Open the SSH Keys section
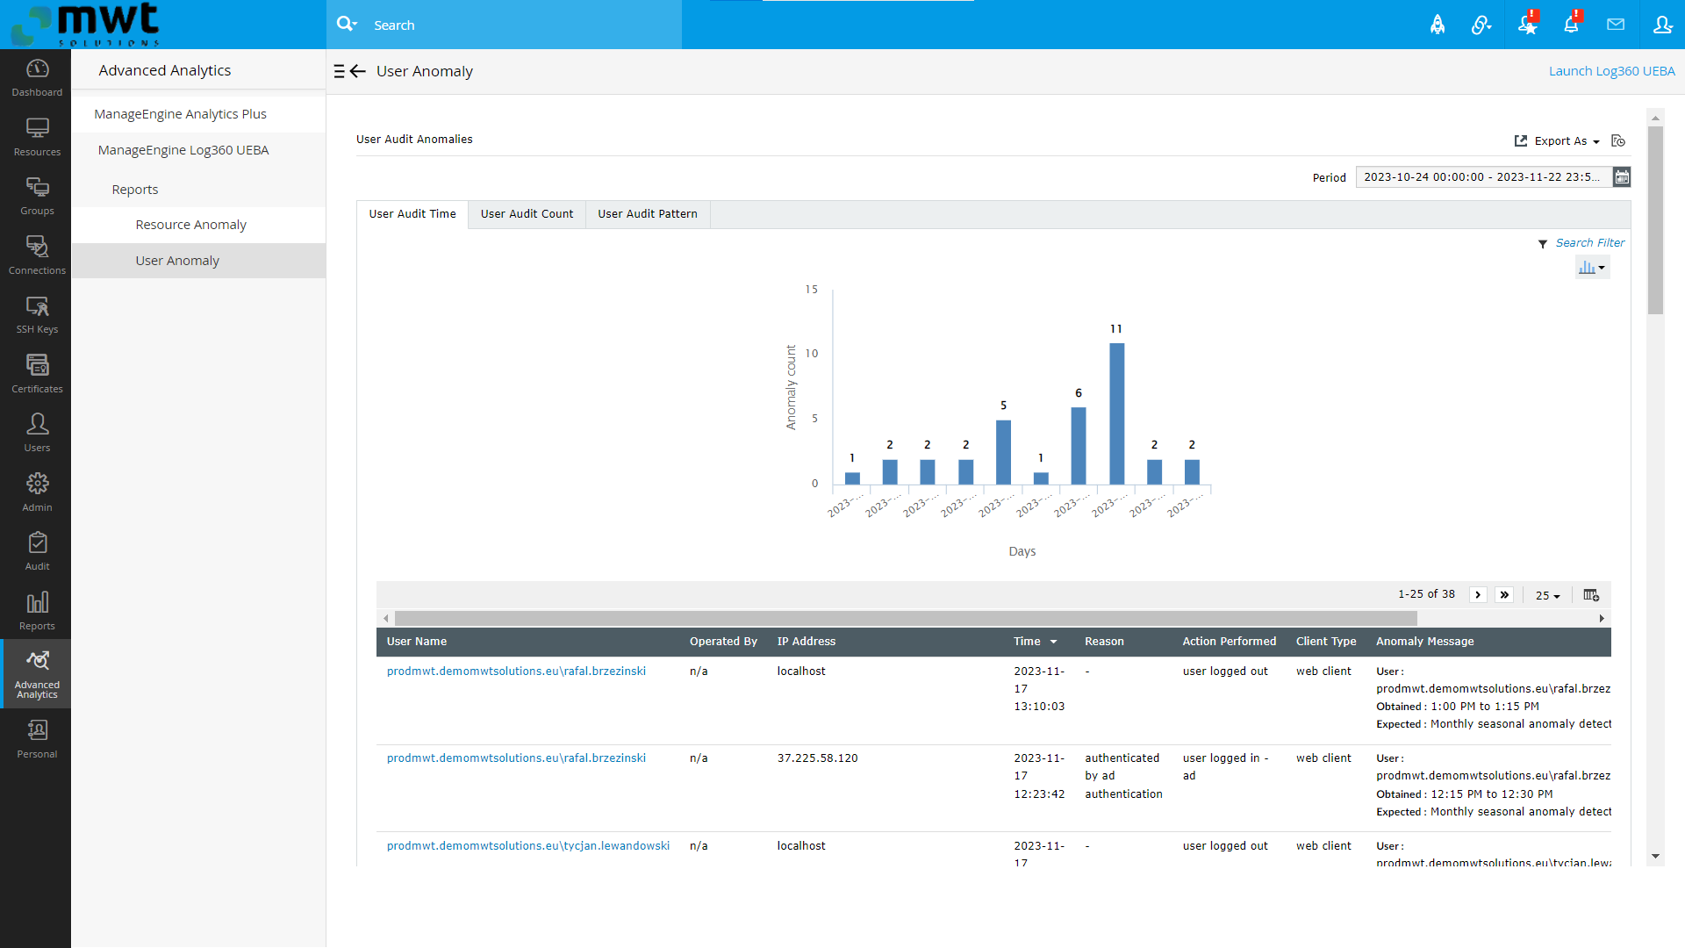The image size is (1685, 948). pos(36,314)
